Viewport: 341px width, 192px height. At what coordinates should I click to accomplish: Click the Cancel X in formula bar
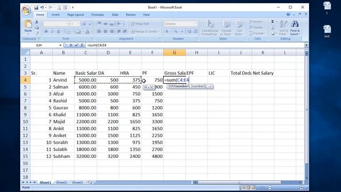tap(71, 45)
